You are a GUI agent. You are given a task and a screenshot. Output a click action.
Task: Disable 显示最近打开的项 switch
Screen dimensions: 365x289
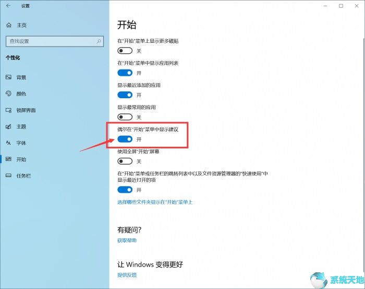(x=125, y=190)
